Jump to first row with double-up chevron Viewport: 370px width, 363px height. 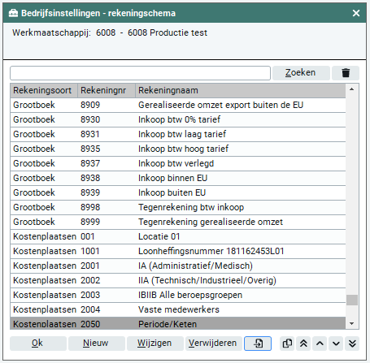pos(303,344)
